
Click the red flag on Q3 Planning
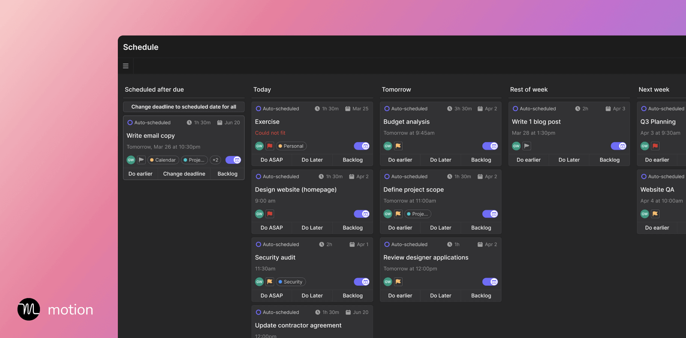click(655, 146)
